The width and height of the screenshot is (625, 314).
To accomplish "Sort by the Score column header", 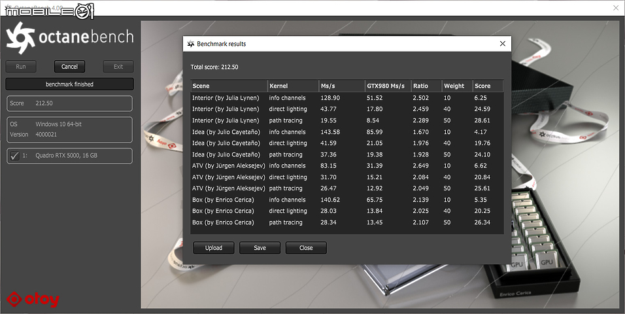I will pos(488,86).
